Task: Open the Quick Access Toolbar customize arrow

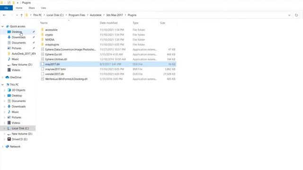Action: coord(18,3)
